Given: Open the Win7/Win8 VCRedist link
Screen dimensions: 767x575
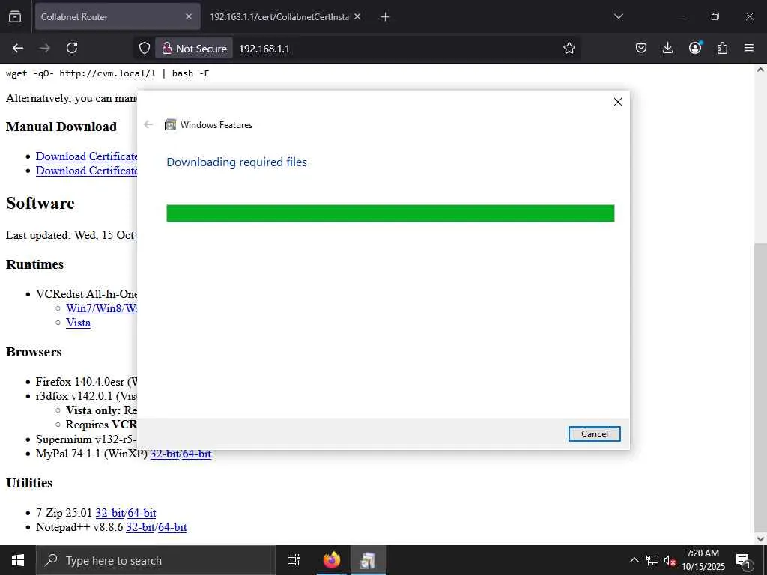Looking at the screenshot, I should click(x=102, y=308).
